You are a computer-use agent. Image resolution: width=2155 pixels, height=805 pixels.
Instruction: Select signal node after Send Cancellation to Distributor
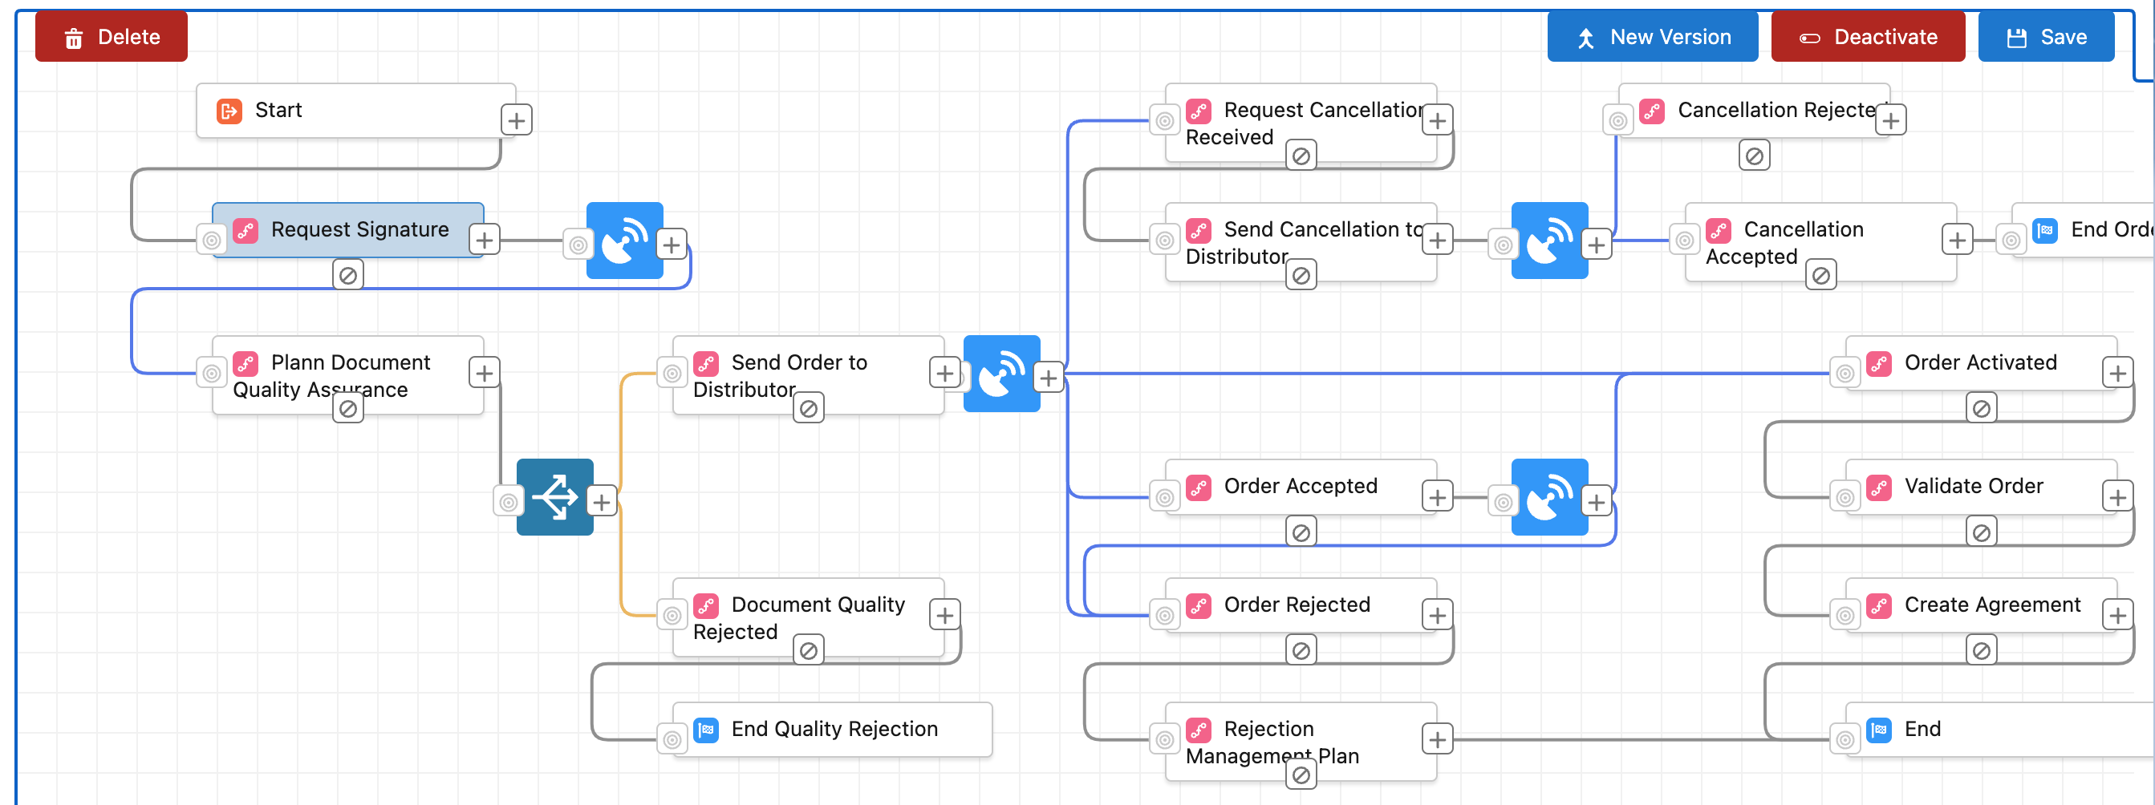(1549, 241)
